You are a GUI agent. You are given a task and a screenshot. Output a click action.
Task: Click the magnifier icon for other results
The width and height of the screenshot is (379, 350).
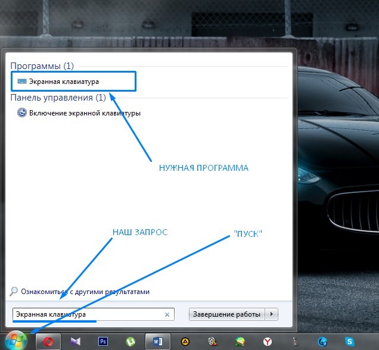tap(14, 291)
